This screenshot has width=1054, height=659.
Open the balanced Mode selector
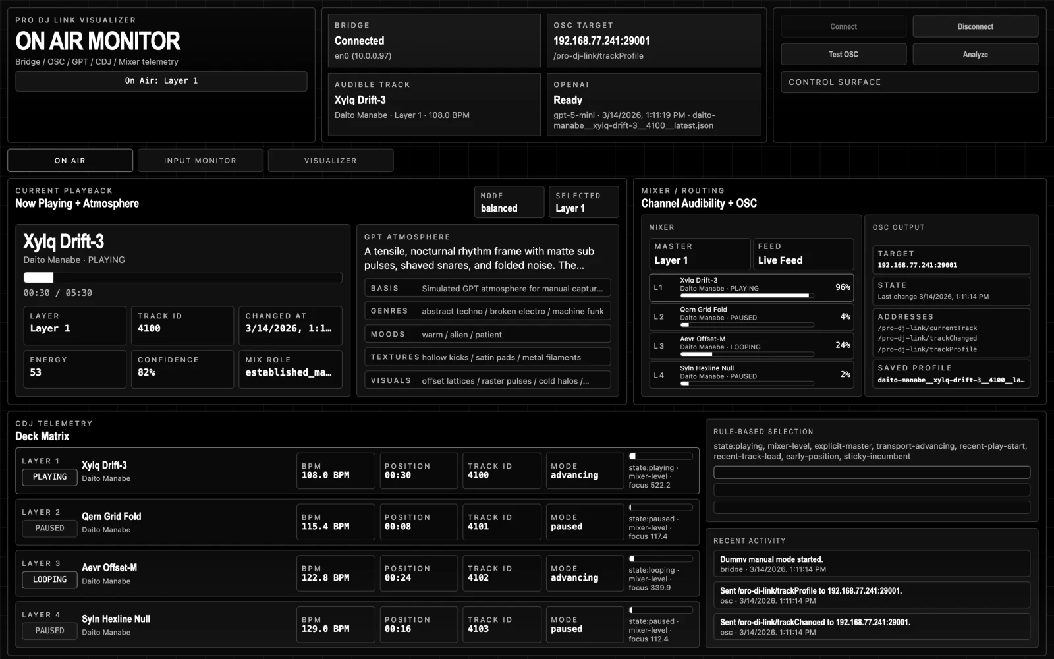509,202
